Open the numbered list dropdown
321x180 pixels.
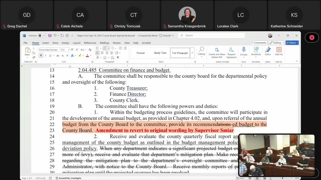[109, 48]
